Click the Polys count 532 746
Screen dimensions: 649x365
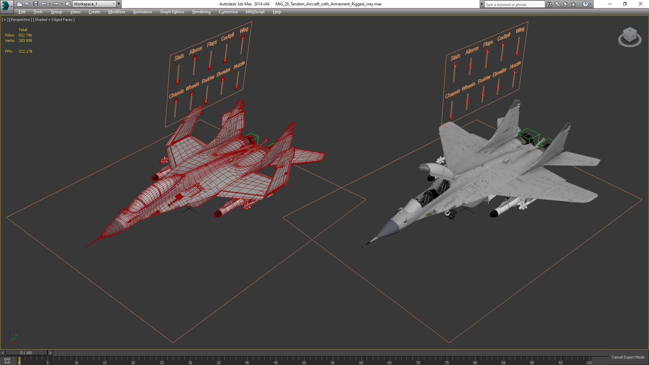point(25,35)
